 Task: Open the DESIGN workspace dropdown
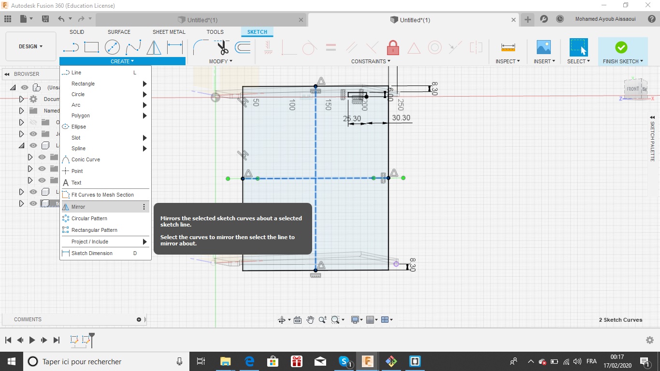[x=31, y=46]
